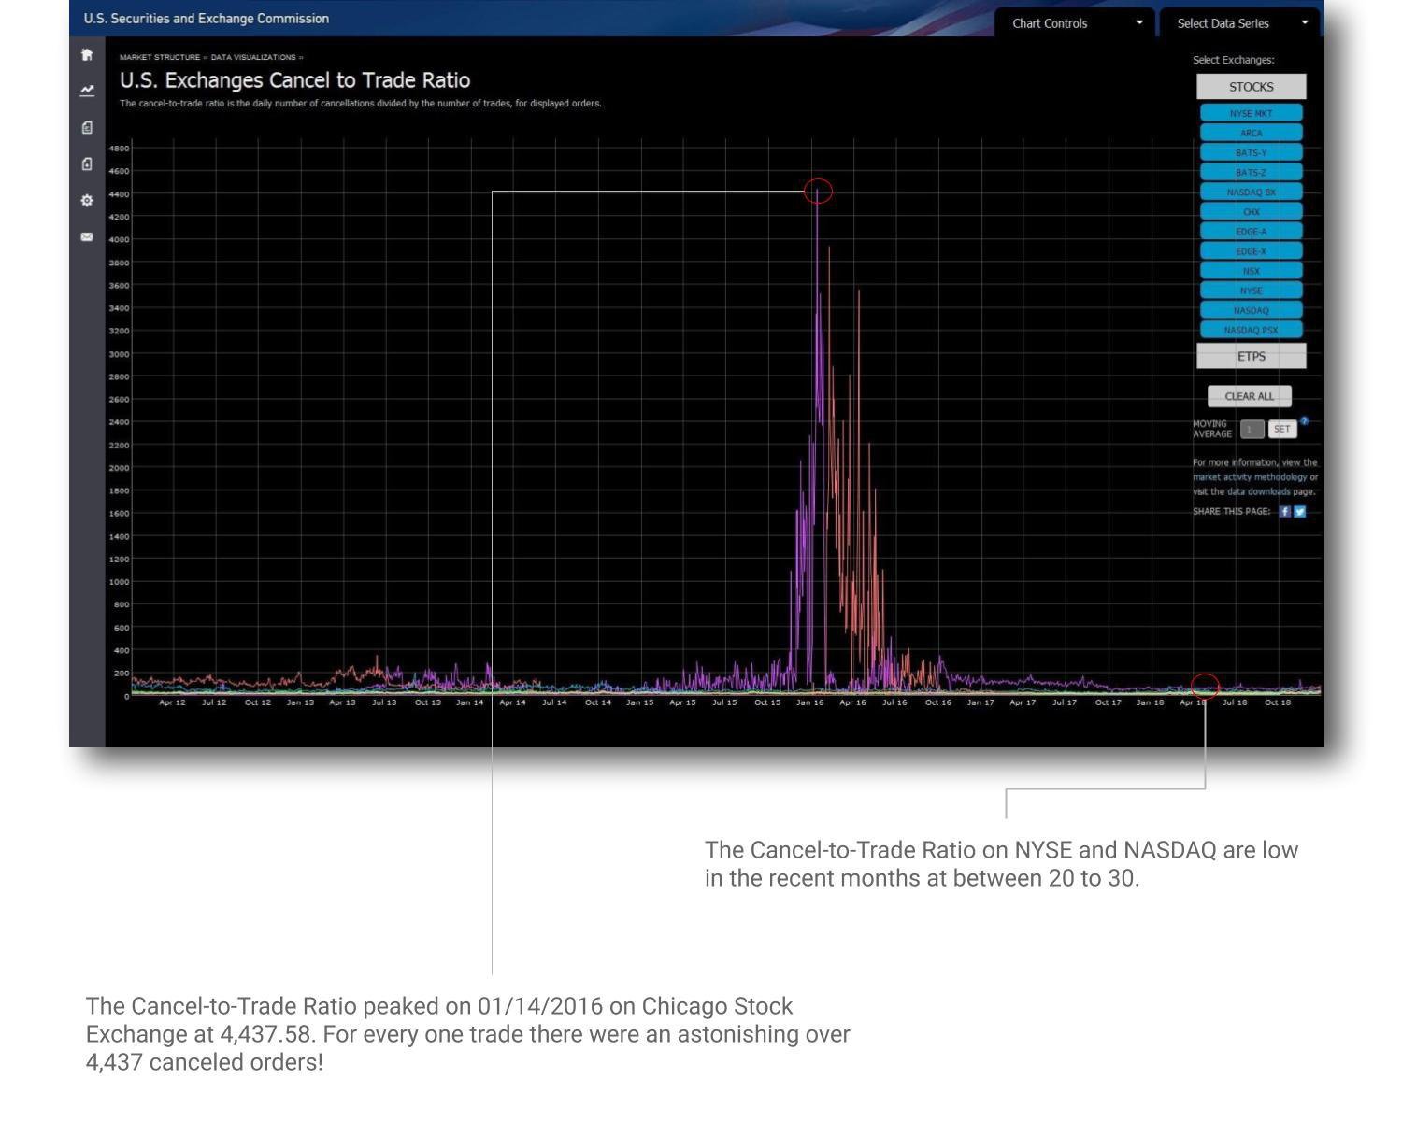Viewport: 1402px width, 1121px height.
Task: Click the 'SHARE THIS PAGE:' label
Action: click(x=1231, y=512)
